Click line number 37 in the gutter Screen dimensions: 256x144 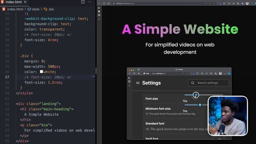pos(7,77)
